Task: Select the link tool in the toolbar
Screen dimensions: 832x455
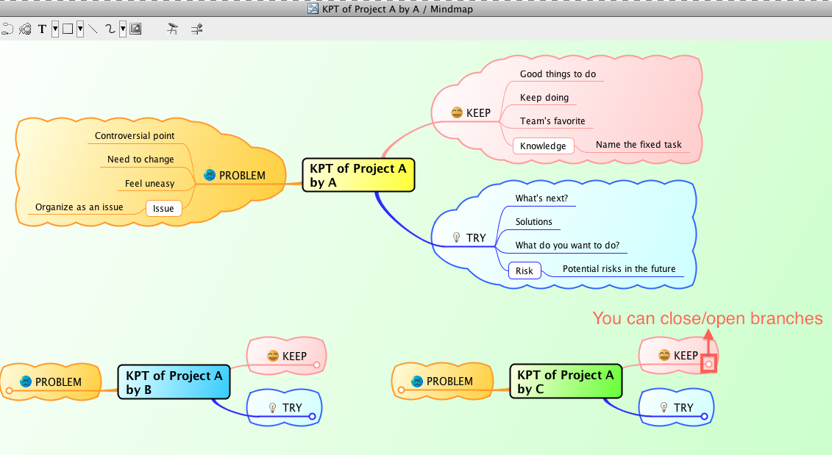Action: (8, 29)
